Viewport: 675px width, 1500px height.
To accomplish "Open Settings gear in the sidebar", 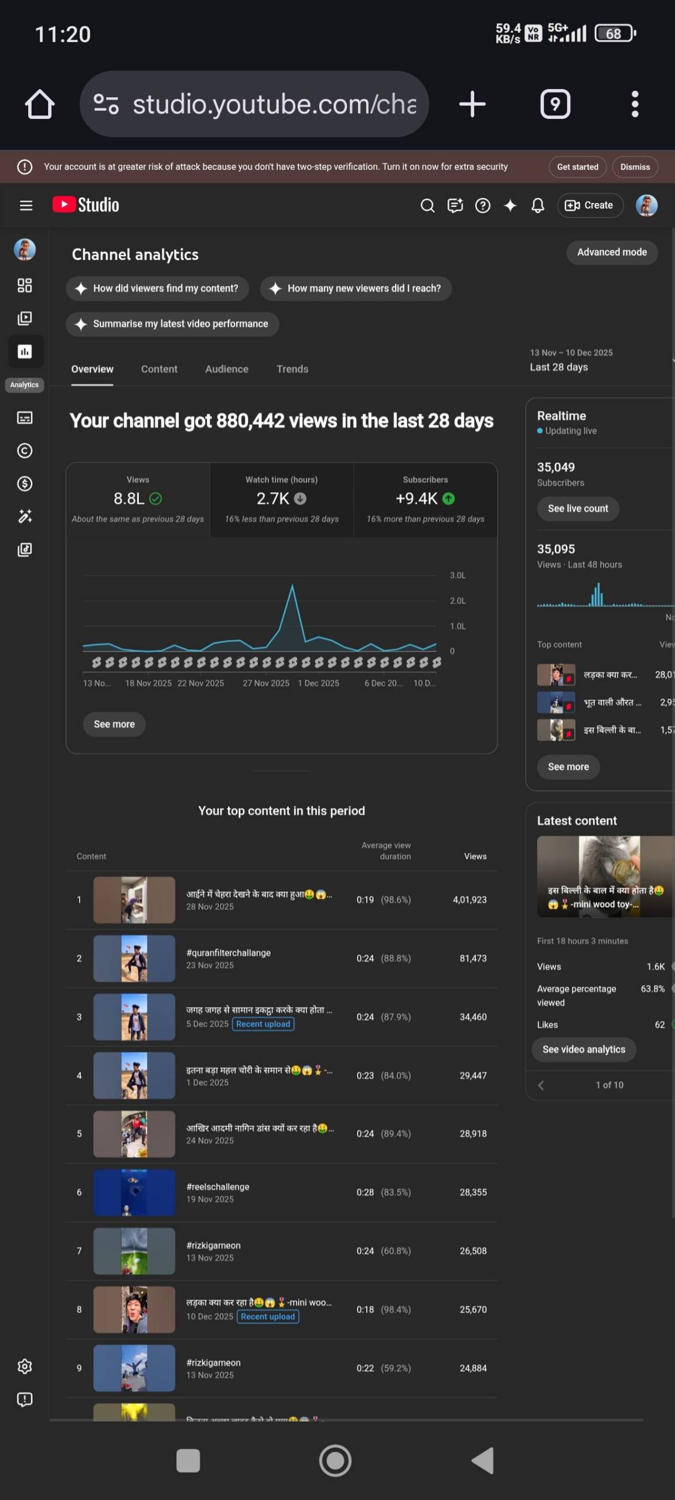I will (25, 1366).
